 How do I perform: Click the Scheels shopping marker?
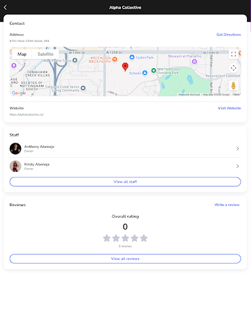[144, 73]
